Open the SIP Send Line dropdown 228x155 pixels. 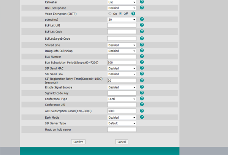(x=122, y=74)
